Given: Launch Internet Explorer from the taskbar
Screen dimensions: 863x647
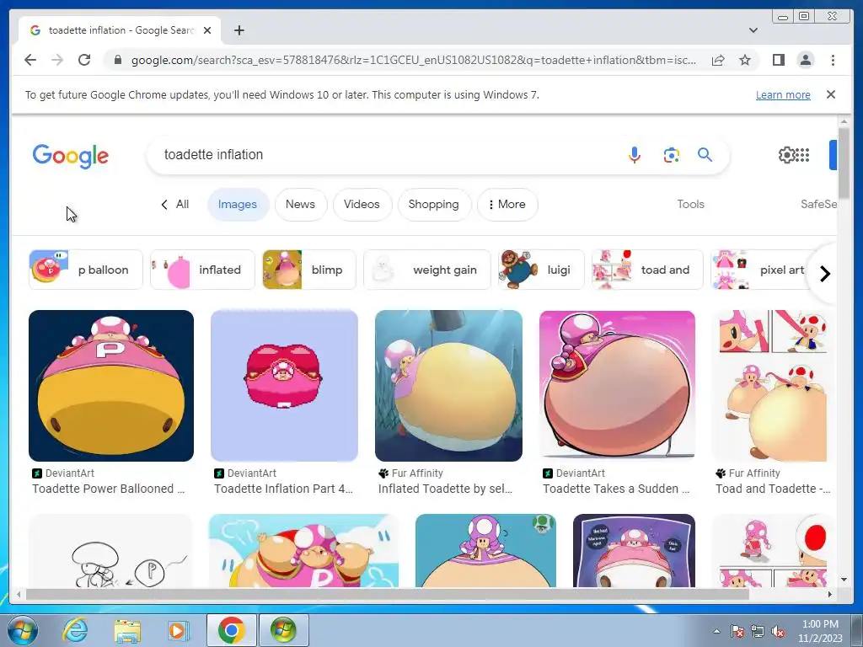Looking at the screenshot, I should [x=75, y=630].
